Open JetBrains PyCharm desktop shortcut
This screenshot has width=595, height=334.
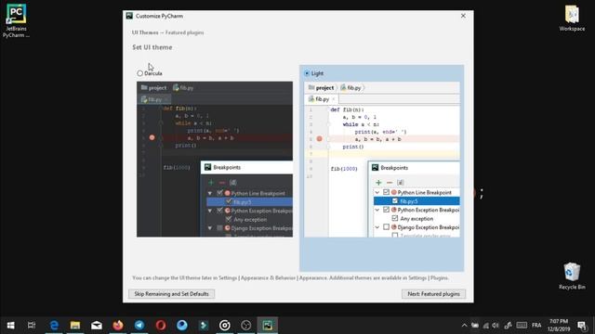coord(16,20)
